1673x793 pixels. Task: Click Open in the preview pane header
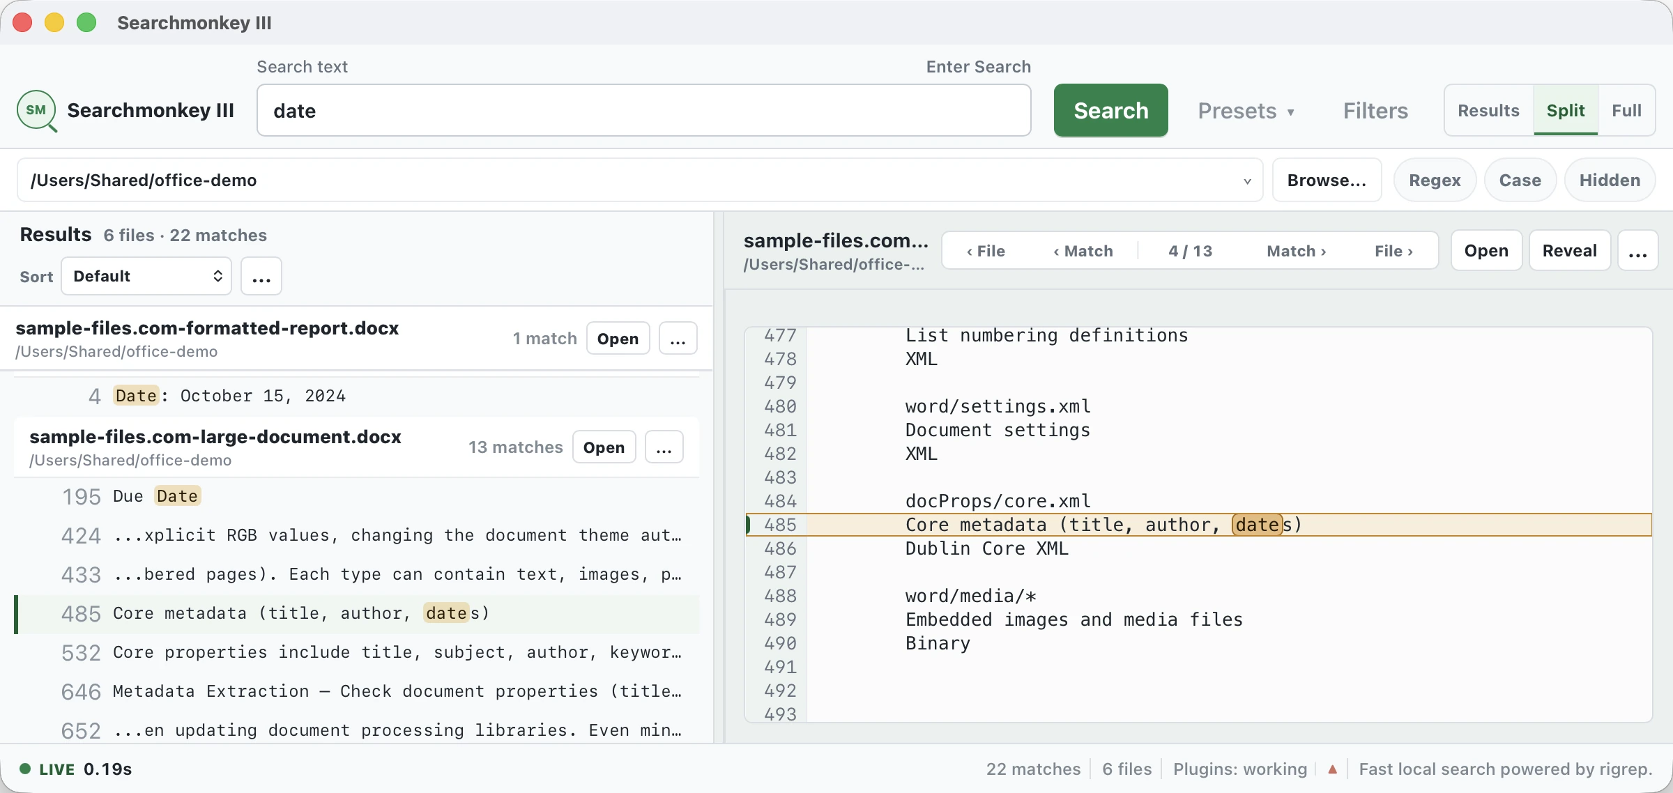[x=1486, y=251]
